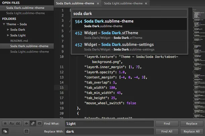Click the Replace All button

pyautogui.click(x=192, y=131)
